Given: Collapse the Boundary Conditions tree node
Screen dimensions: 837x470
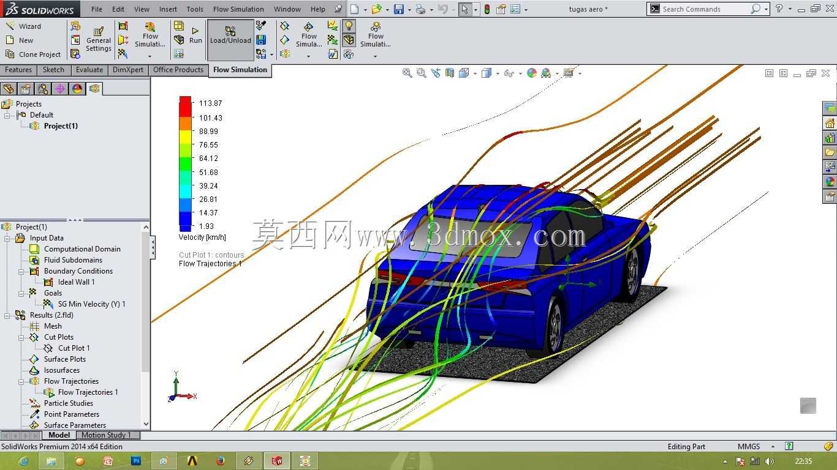Looking at the screenshot, I should [x=21, y=271].
